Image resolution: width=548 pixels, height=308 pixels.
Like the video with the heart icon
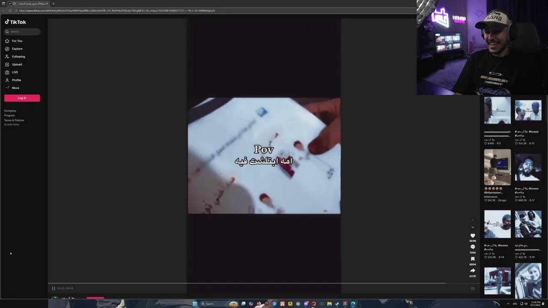(x=473, y=236)
